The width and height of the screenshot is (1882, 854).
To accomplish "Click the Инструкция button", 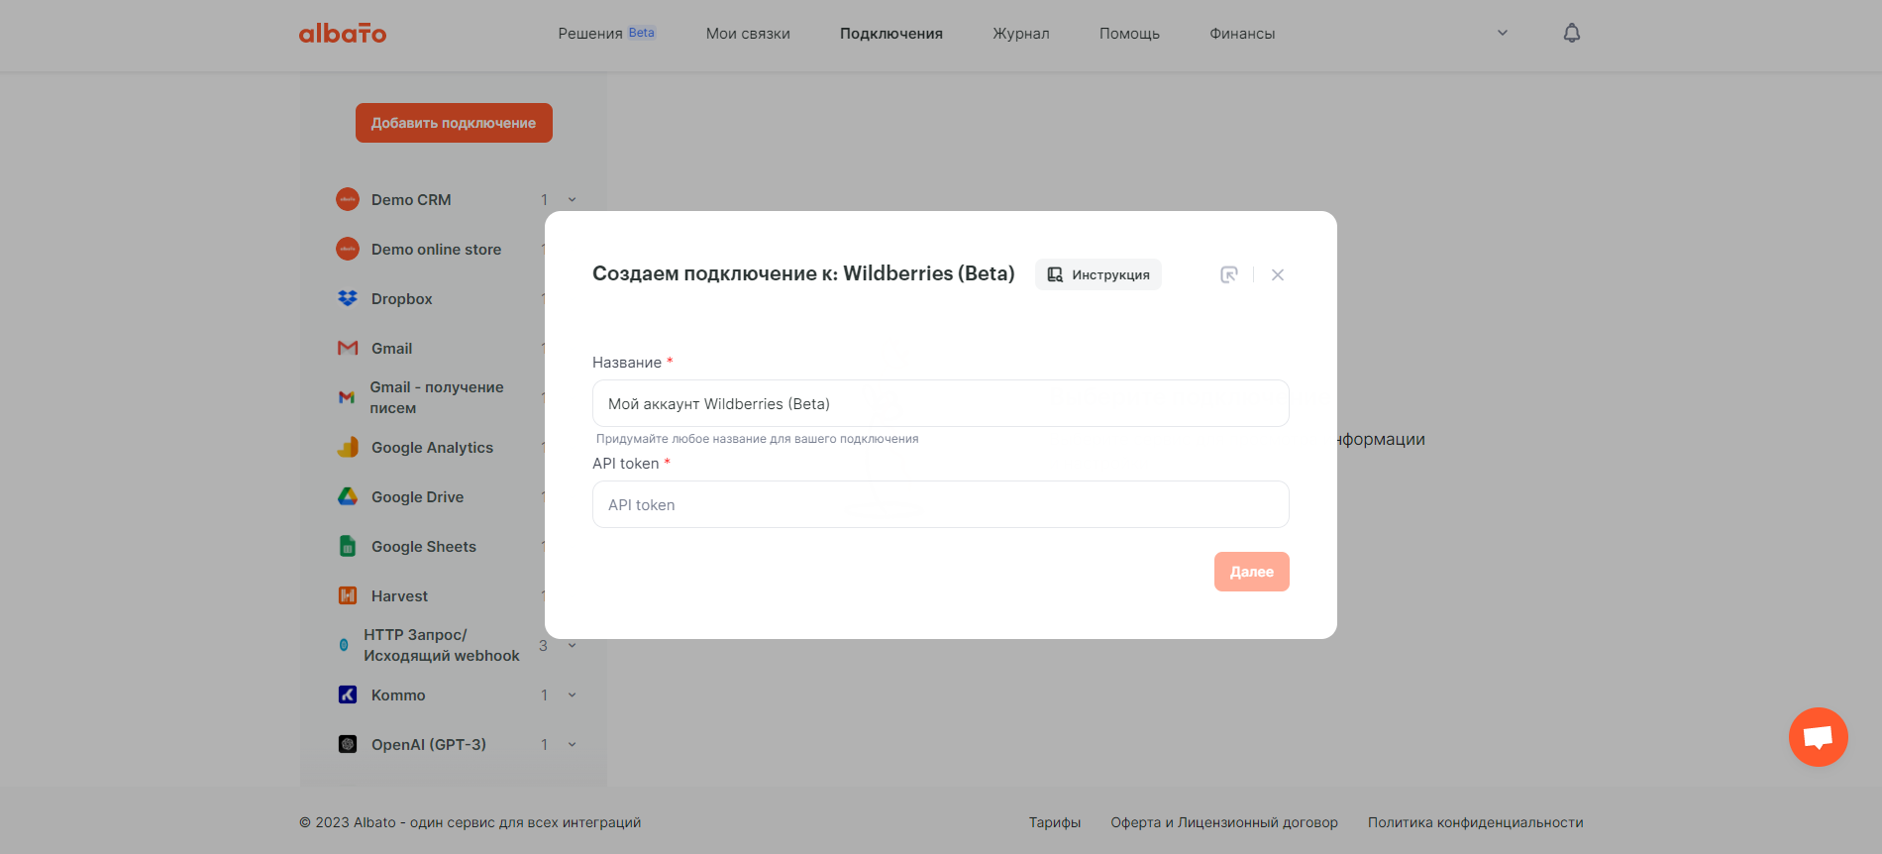I will click(x=1098, y=274).
